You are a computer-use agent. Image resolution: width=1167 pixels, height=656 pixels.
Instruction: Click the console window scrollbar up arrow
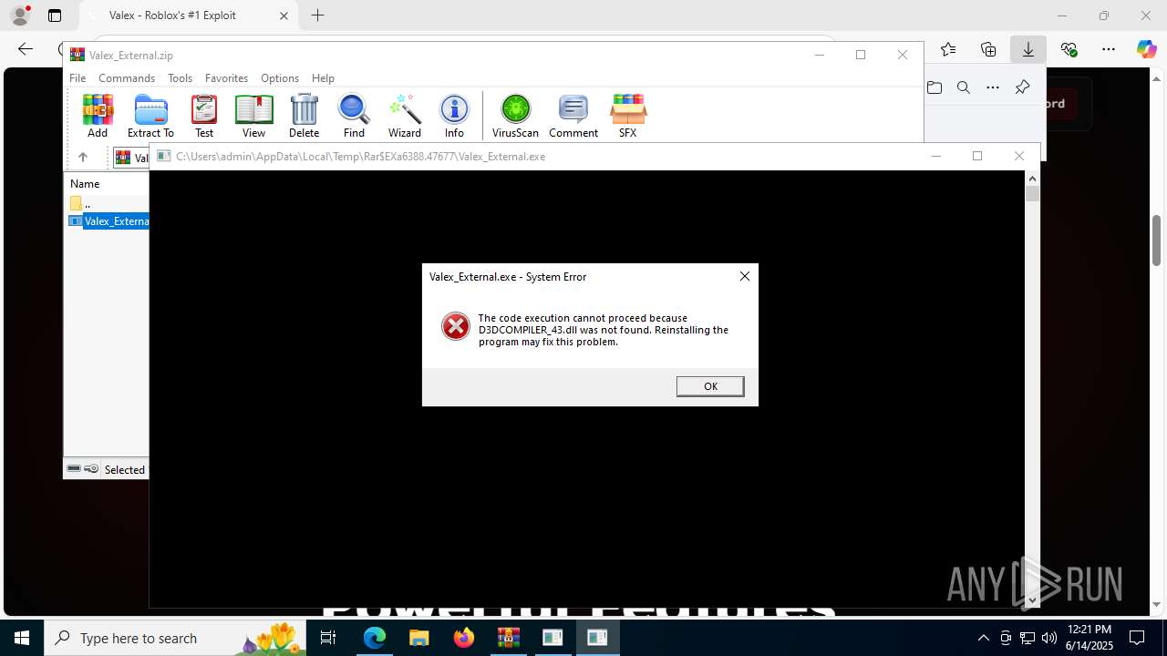1032,179
